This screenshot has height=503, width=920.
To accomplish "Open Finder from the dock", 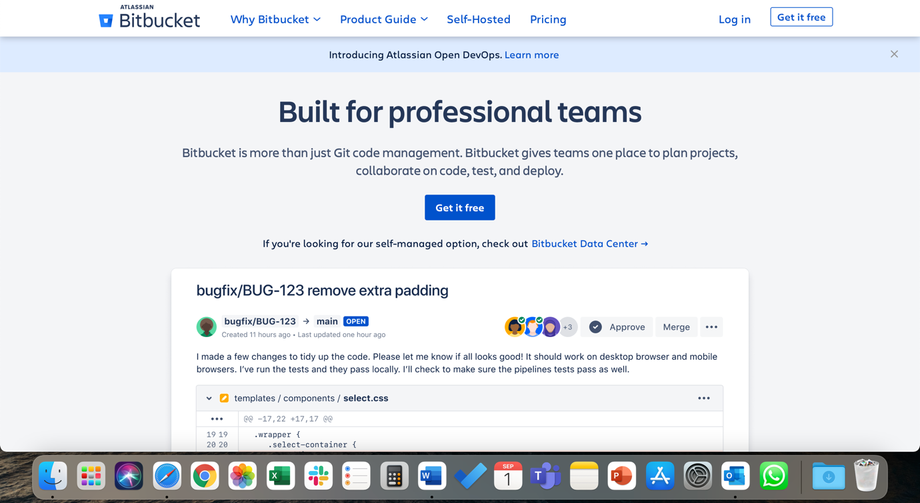I will [x=53, y=476].
